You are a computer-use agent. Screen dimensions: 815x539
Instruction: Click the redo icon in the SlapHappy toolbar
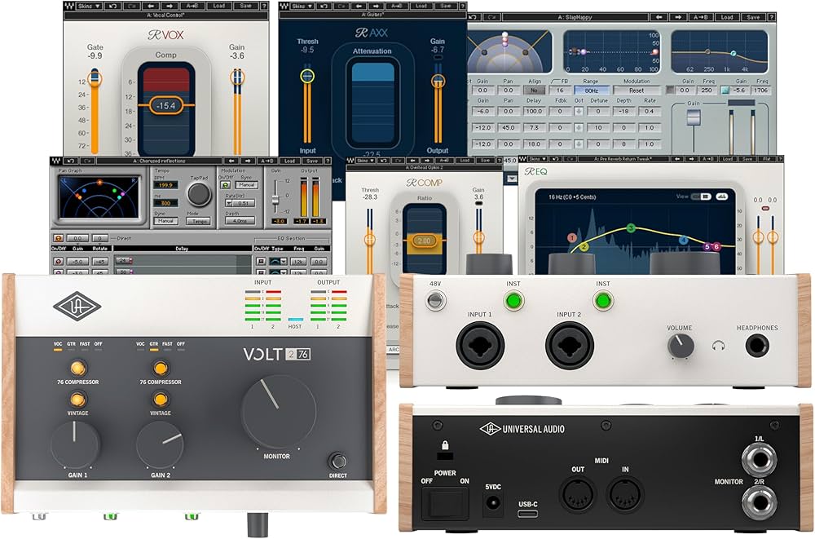pyautogui.click(x=491, y=16)
